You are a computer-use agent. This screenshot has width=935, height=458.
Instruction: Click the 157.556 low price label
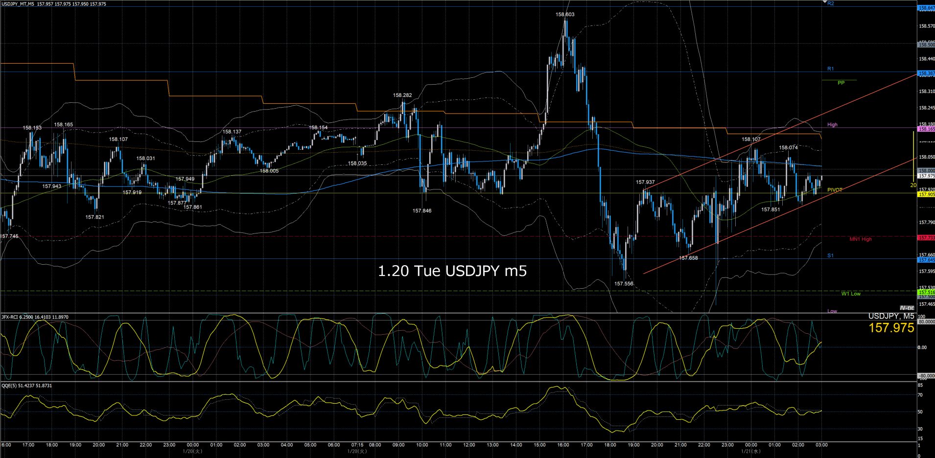pos(624,284)
